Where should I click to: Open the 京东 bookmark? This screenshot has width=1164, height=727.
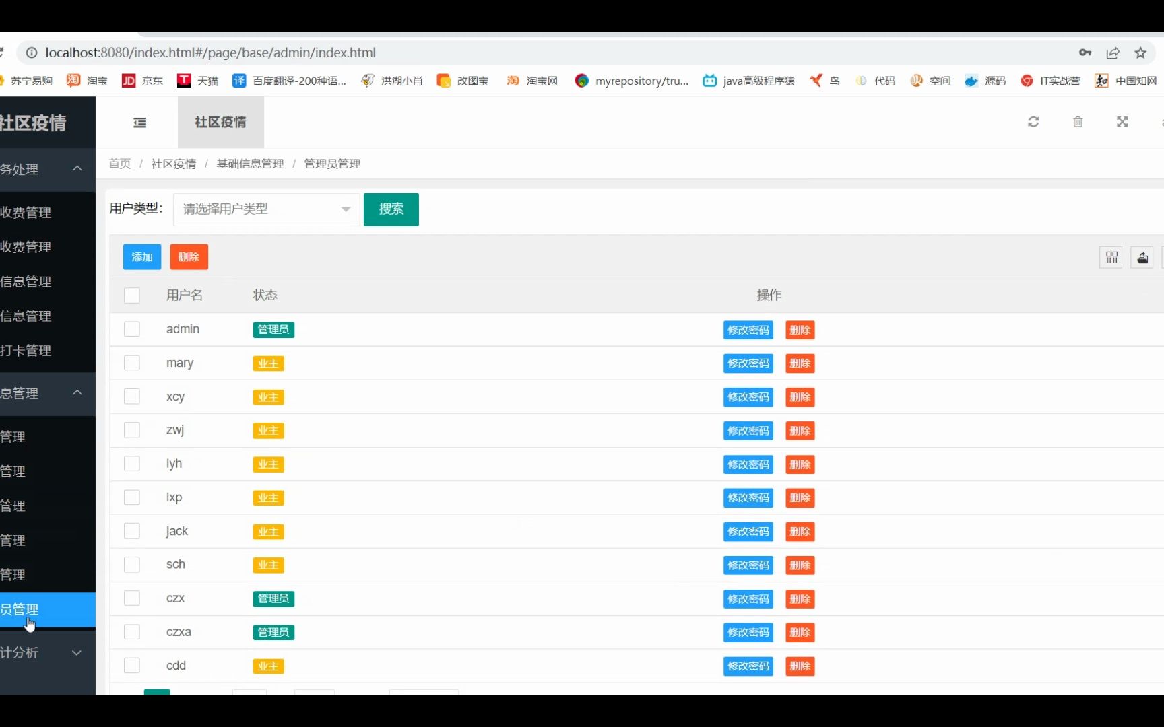point(142,81)
